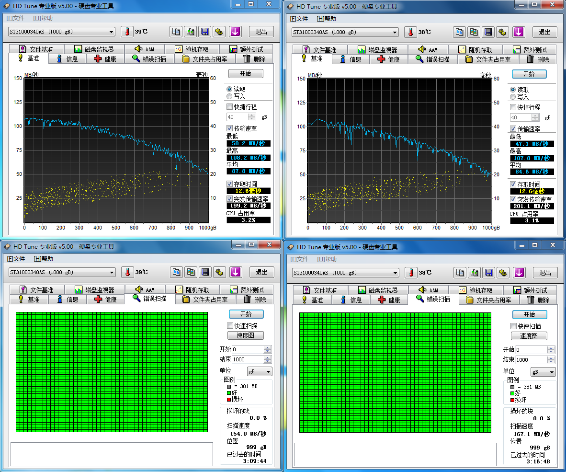Click 退出 button in 38°C benchmark window
The image size is (566, 472).
click(x=545, y=32)
